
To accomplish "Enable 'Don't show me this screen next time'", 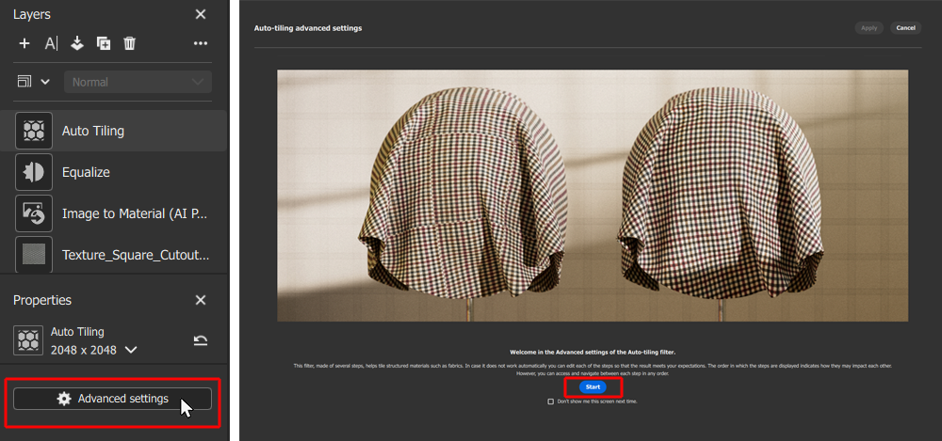I will click(551, 402).
